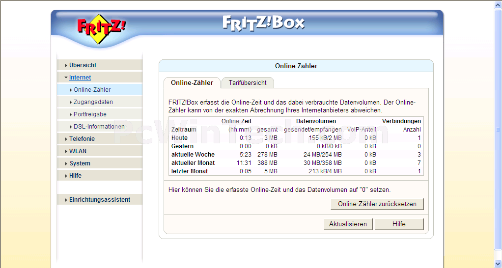Open Zugangsdaten in the sidebar
The width and height of the screenshot is (502, 268).
point(100,102)
